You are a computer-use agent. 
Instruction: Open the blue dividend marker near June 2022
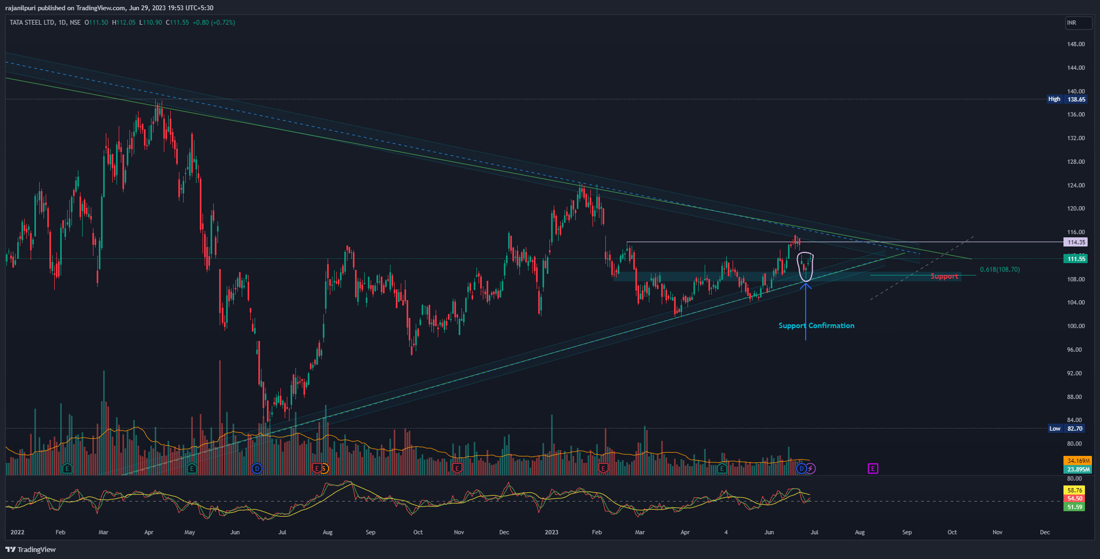(257, 469)
